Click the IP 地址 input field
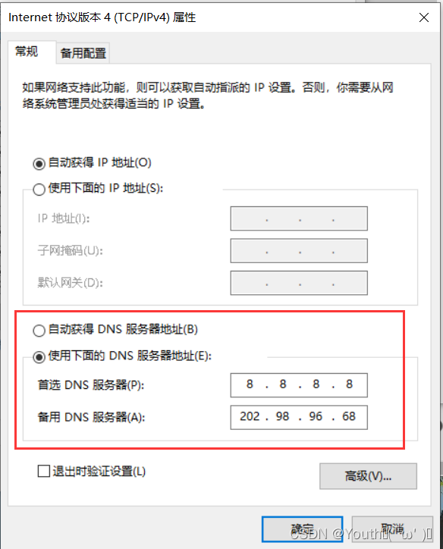 tap(299, 218)
